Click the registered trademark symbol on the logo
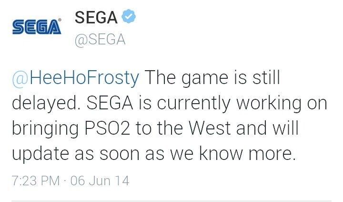 [x=60, y=20]
